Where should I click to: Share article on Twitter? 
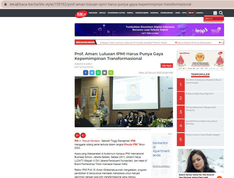tap(92, 73)
